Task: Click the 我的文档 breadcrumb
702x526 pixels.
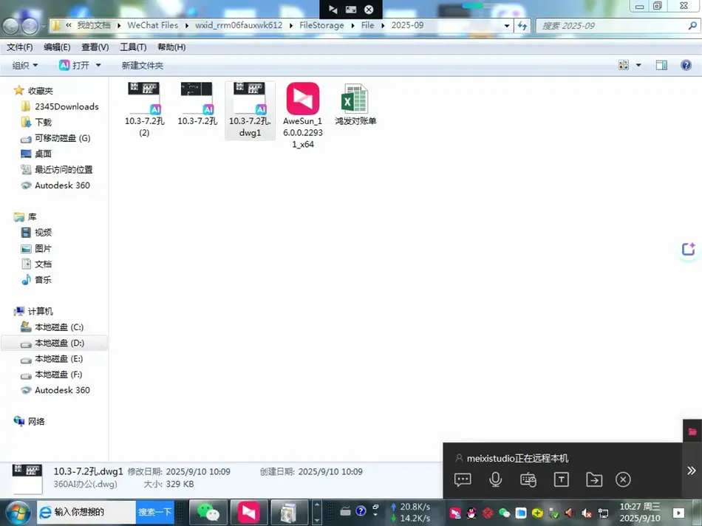Action: (94, 25)
